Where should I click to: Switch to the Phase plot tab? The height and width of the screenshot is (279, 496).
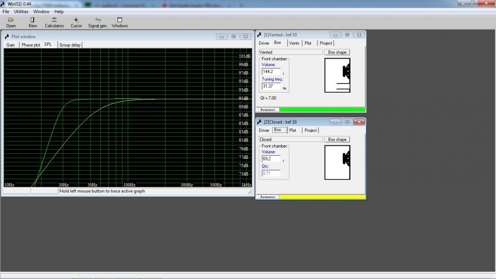[x=31, y=45]
